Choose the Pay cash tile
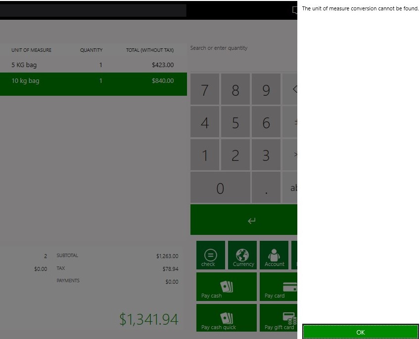The image size is (420, 339). pyautogui.click(x=227, y=287)
